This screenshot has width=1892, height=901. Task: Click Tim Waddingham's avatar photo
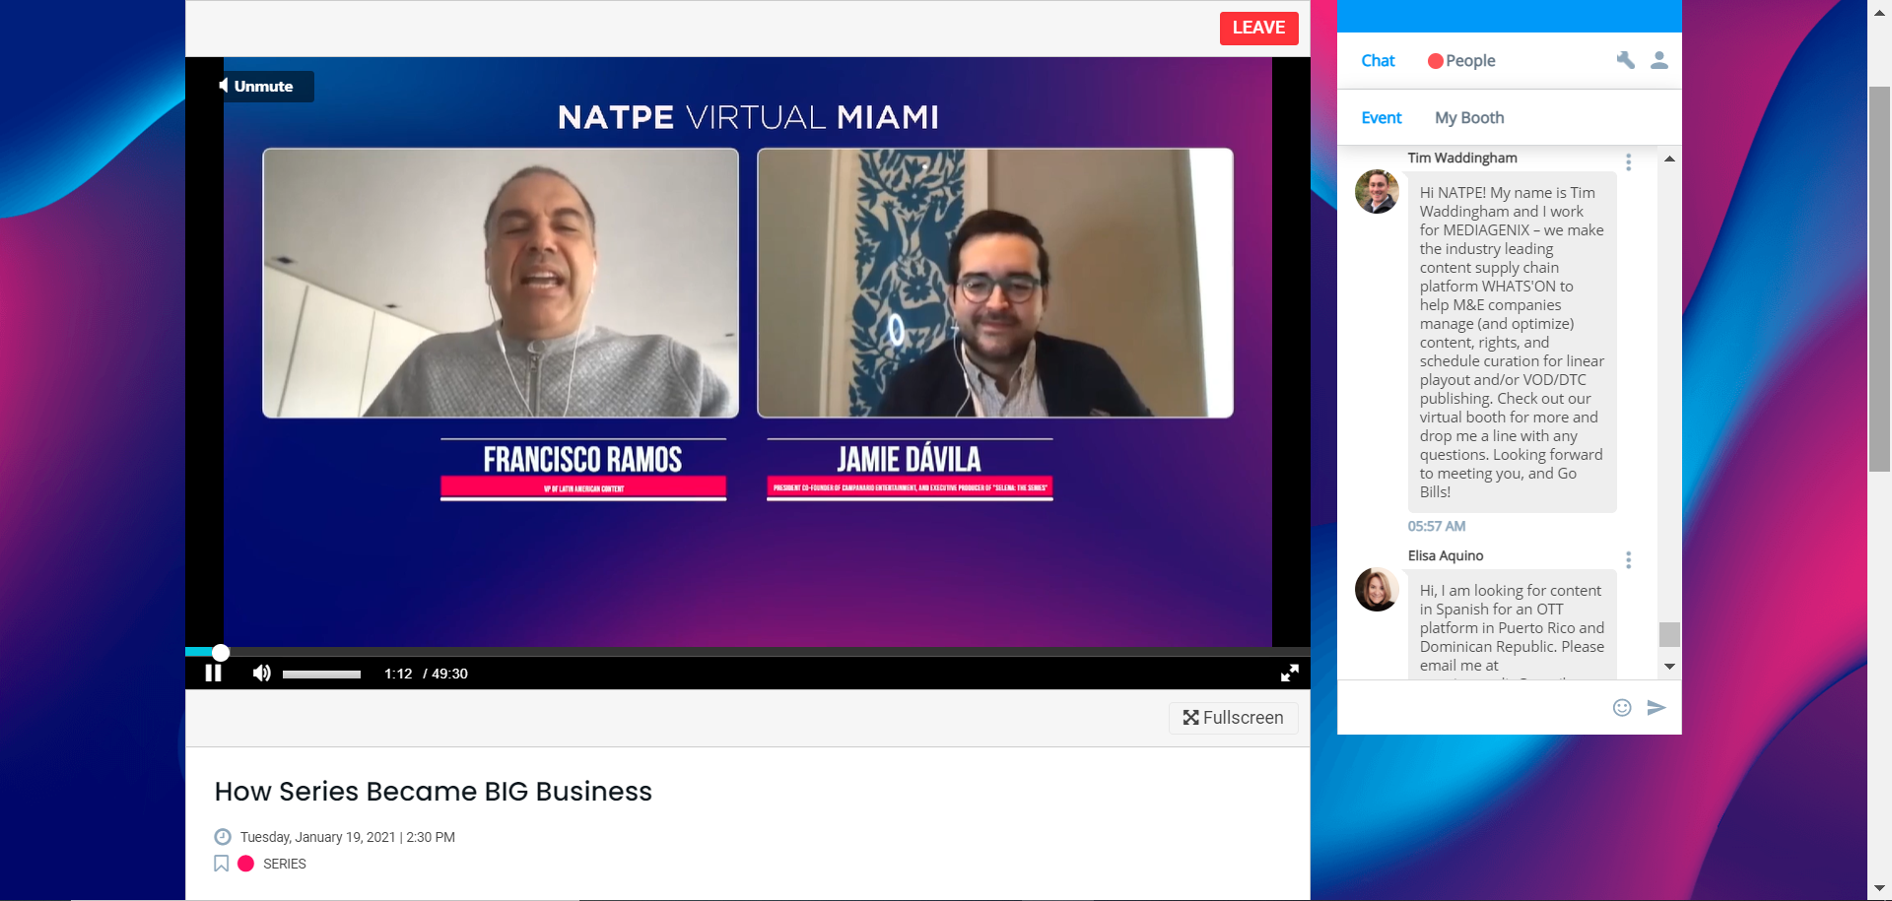point(1377,191)
